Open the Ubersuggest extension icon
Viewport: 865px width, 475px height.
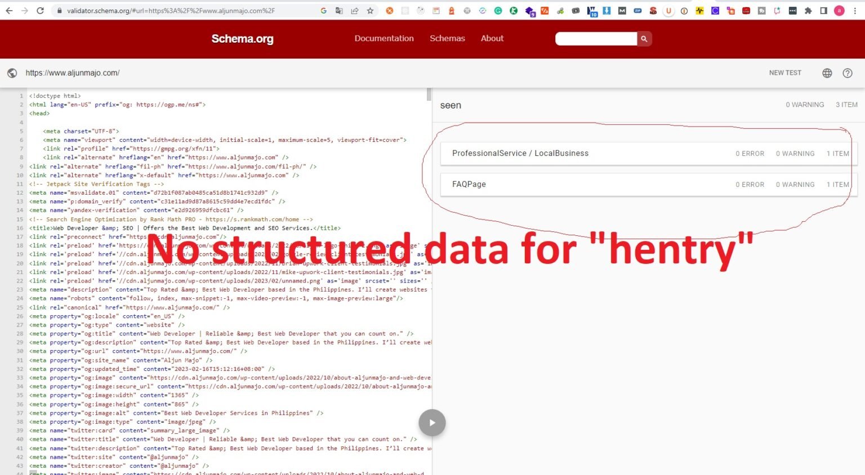669,10
